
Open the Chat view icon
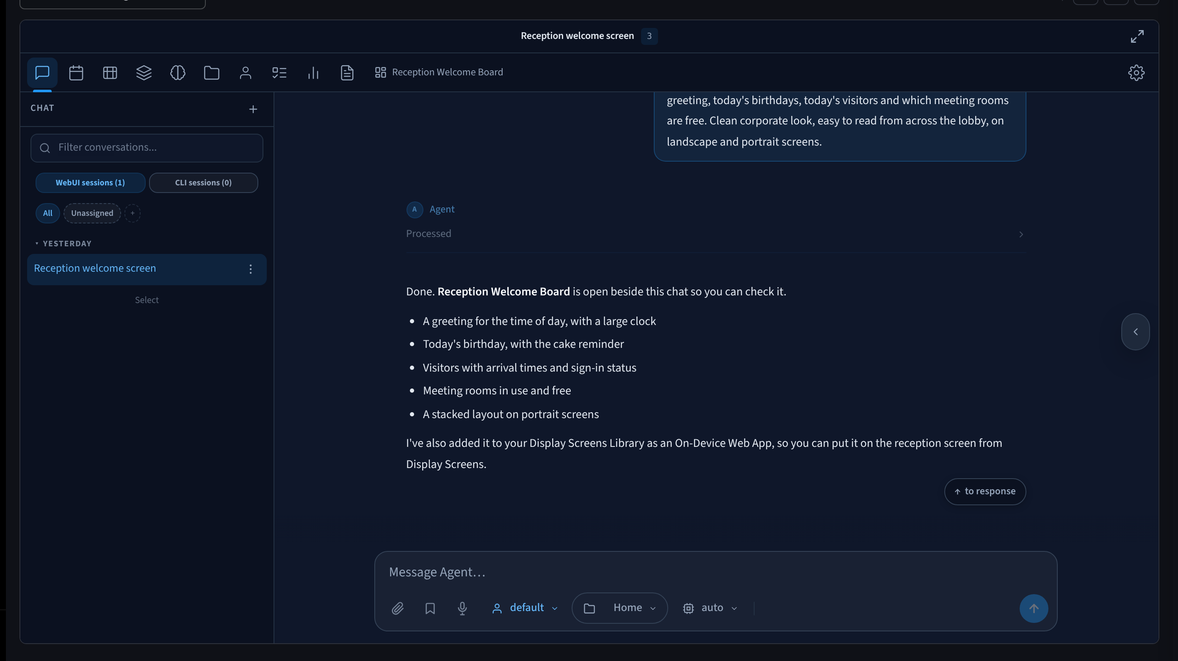point(42,72)
